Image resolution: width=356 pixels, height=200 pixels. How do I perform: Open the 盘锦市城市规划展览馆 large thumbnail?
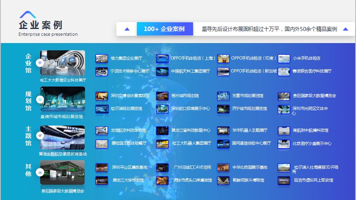[63, 99]
